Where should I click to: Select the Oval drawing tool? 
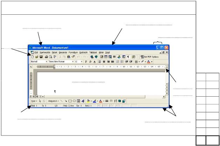click(74, 101)
